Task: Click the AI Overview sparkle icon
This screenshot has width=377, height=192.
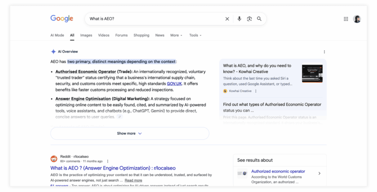Action: tap(53, 52)
